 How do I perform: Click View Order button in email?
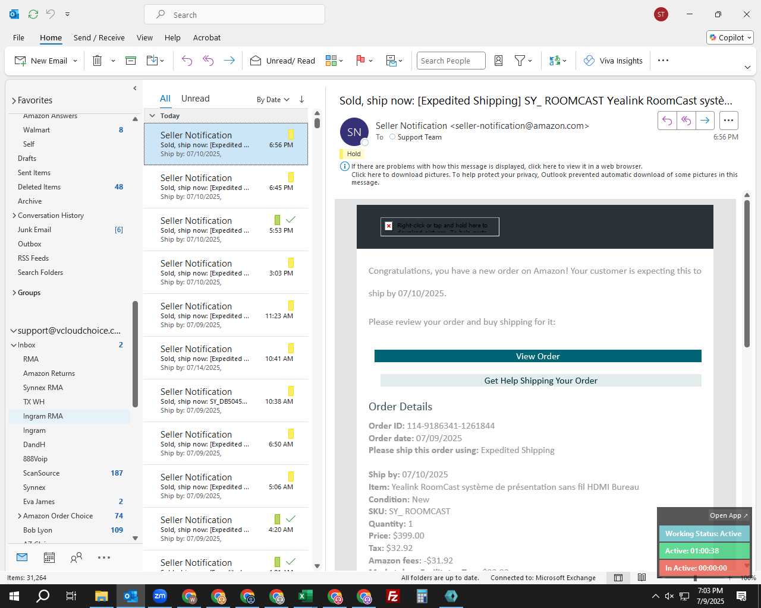[538, 356]
